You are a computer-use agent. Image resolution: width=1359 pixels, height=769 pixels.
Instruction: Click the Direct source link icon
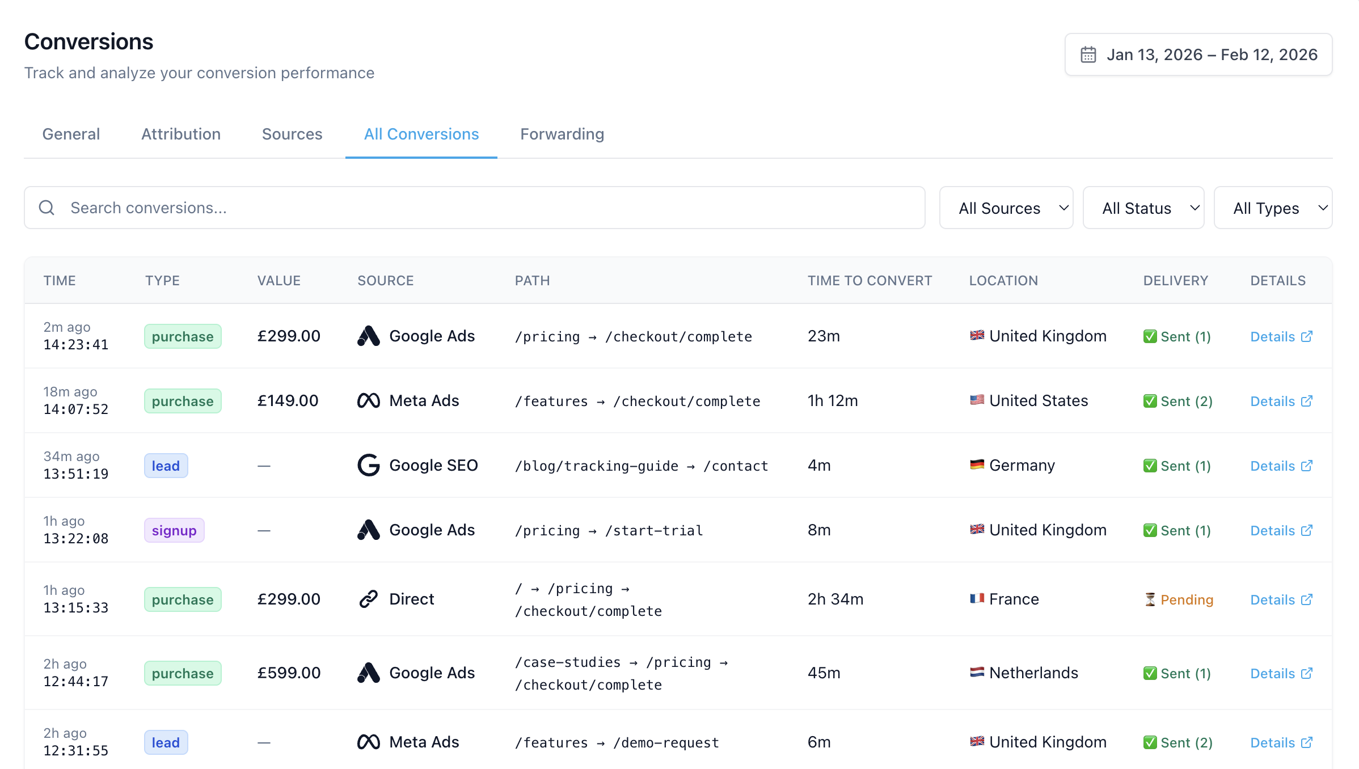coord(369,599)
